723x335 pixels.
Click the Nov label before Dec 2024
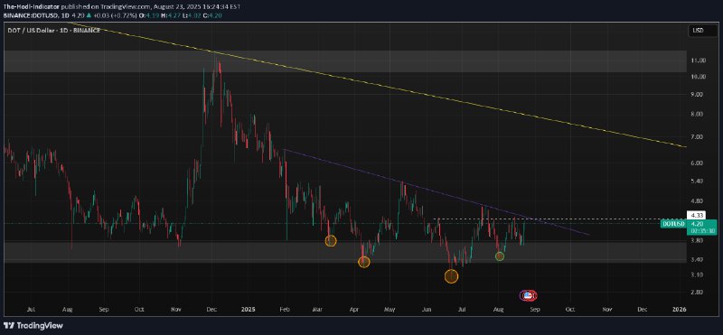(176, 309)
